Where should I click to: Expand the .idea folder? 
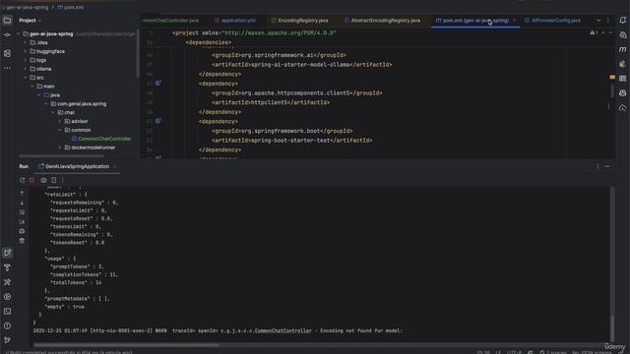(26, 42)
